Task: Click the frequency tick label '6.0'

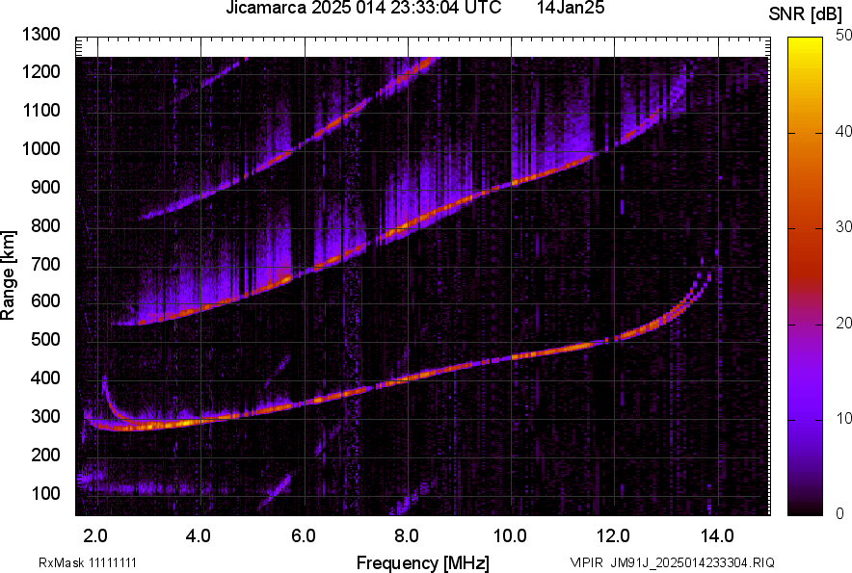Action: (x=304, y=536)
